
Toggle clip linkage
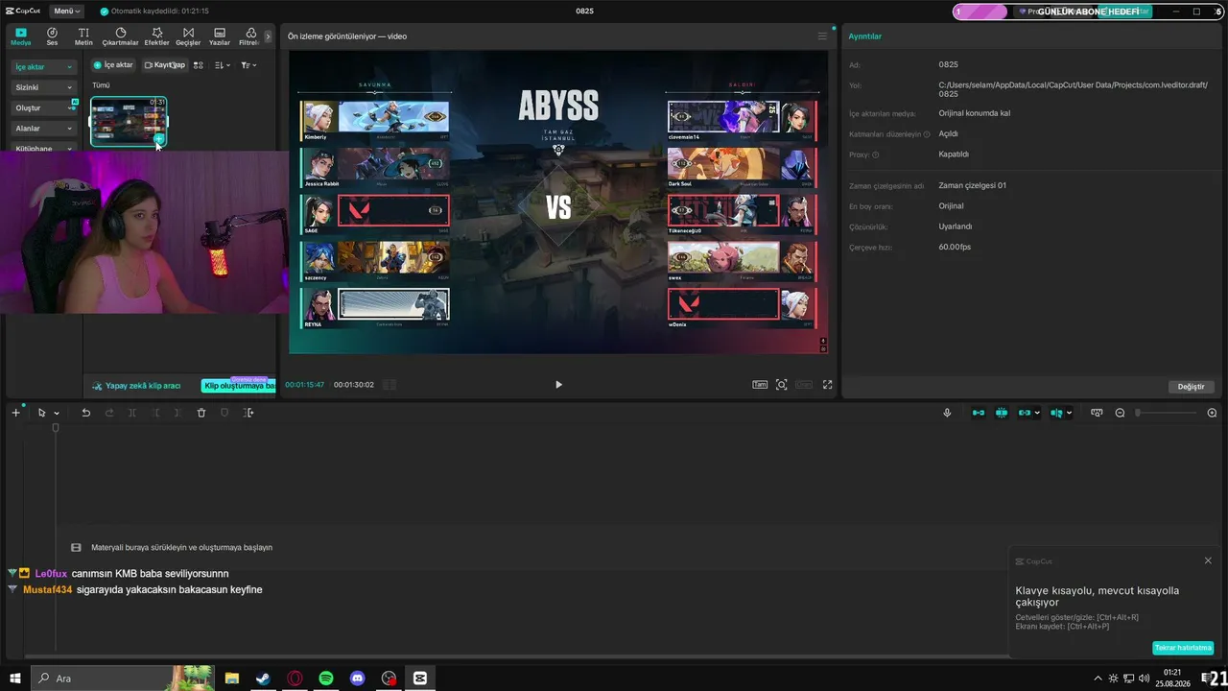pos(1025,413)
